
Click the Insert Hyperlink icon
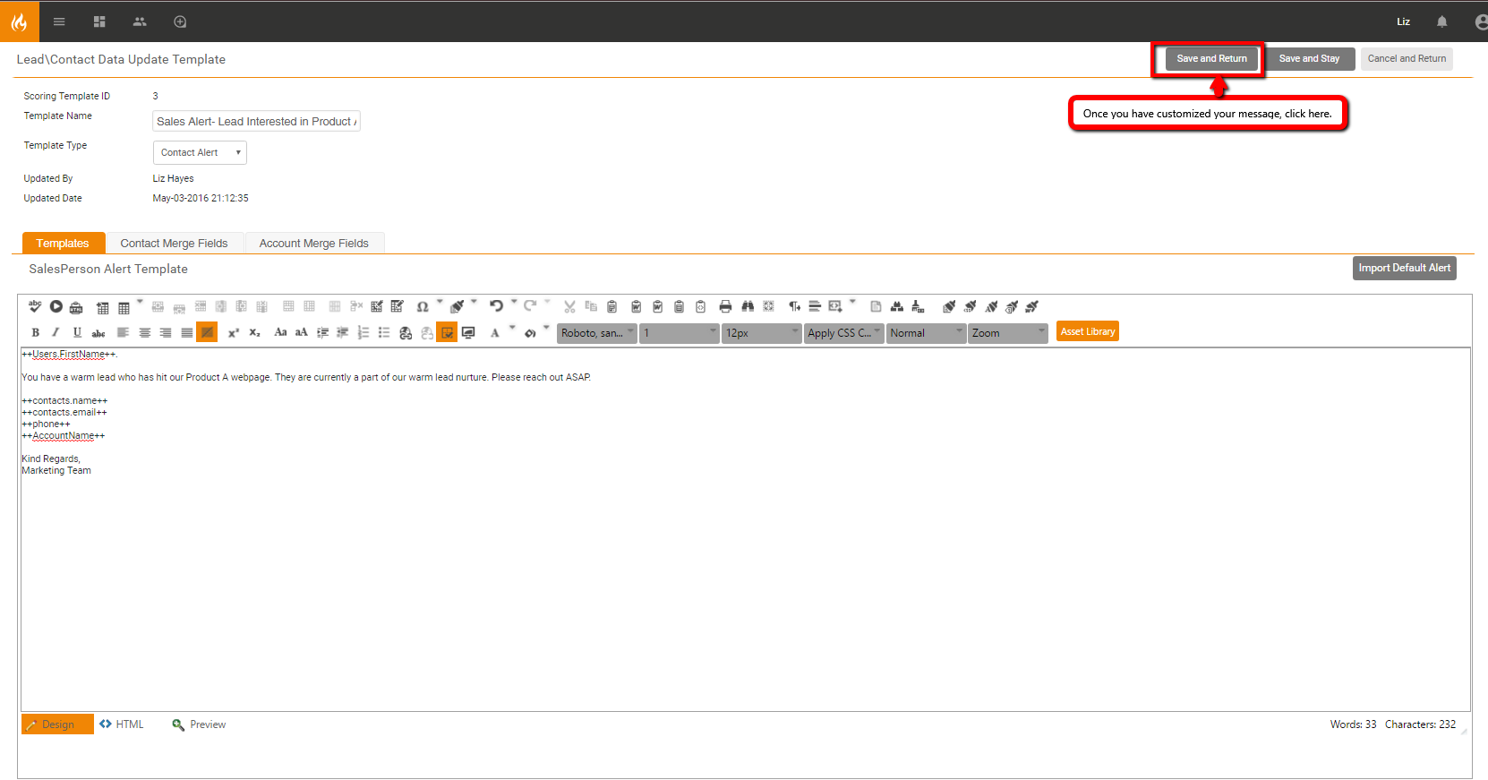pos(406,332)
